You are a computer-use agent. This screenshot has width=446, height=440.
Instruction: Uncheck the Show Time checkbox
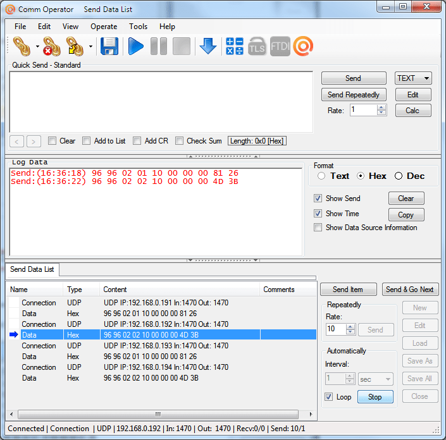[318, 214]
